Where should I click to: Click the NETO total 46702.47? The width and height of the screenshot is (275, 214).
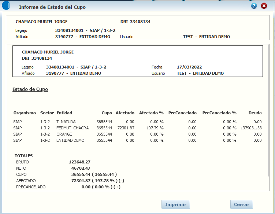pyautogui.click(x=81, y=168)
